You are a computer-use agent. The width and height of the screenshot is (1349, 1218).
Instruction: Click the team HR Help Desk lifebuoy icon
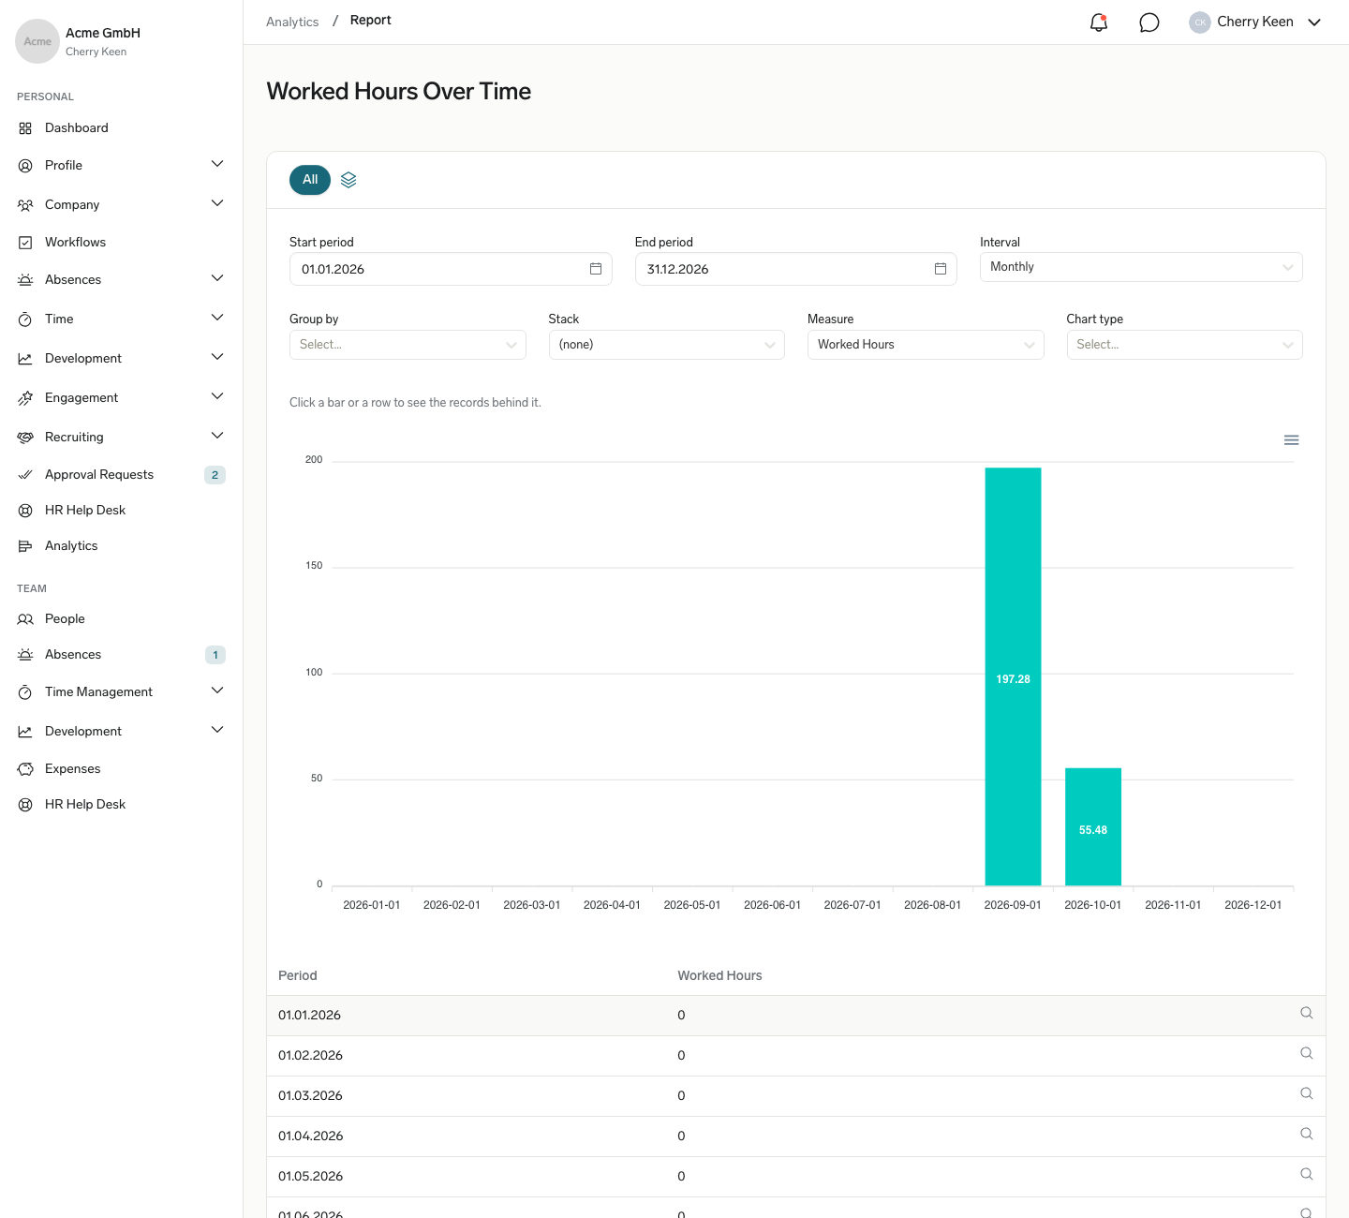click(x=25, y=805)
